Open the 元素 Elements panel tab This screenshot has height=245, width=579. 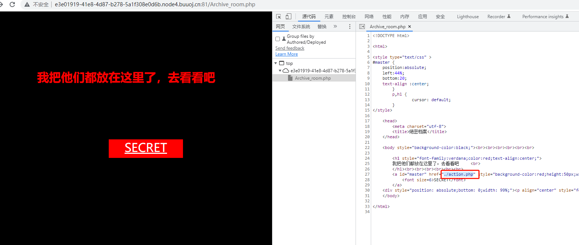329,17
